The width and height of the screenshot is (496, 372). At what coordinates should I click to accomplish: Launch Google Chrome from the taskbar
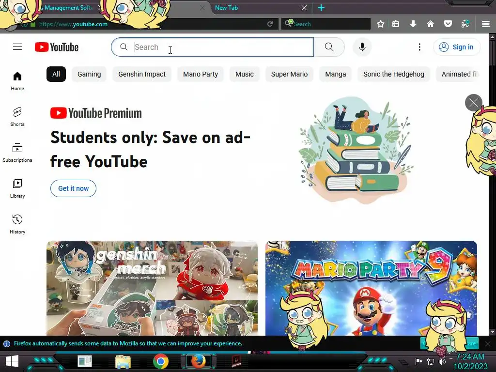pyautogui.click(x=161, y=361)
